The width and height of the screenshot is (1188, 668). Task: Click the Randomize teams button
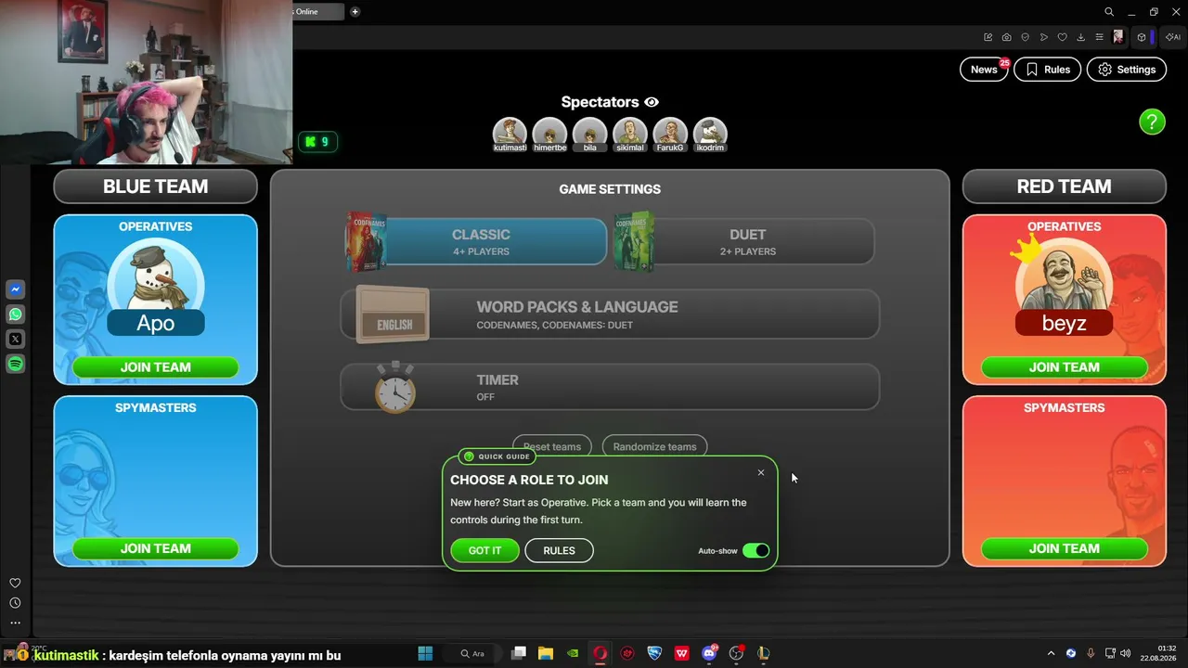[x=654, y=446]
